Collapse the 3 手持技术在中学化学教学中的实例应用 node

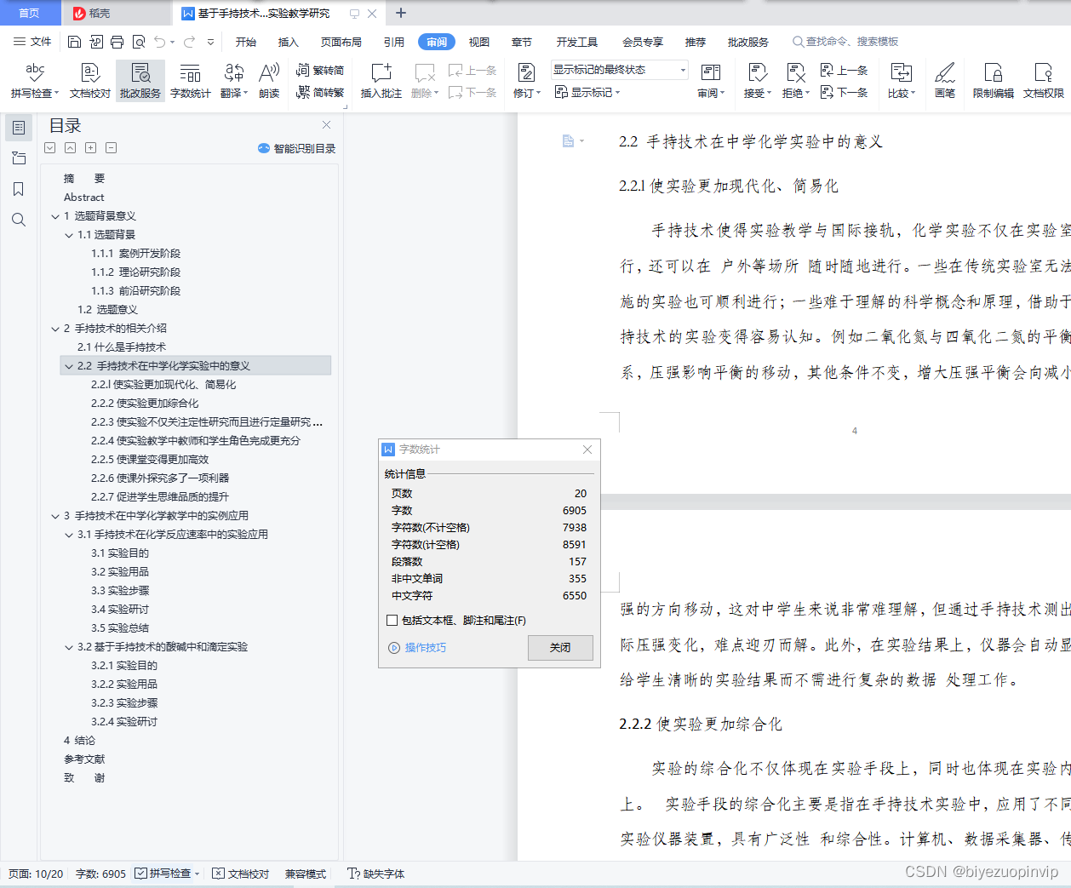coord(55,516)
